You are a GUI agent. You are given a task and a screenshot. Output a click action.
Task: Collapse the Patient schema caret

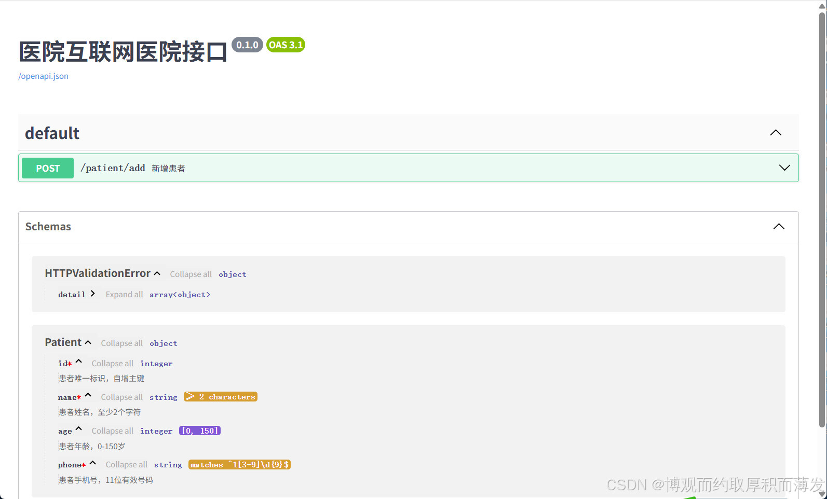click(x=88, y=342)
